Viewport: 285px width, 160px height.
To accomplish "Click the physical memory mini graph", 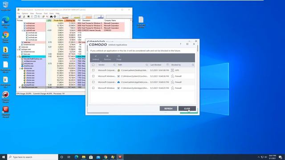I will (87, 17).
